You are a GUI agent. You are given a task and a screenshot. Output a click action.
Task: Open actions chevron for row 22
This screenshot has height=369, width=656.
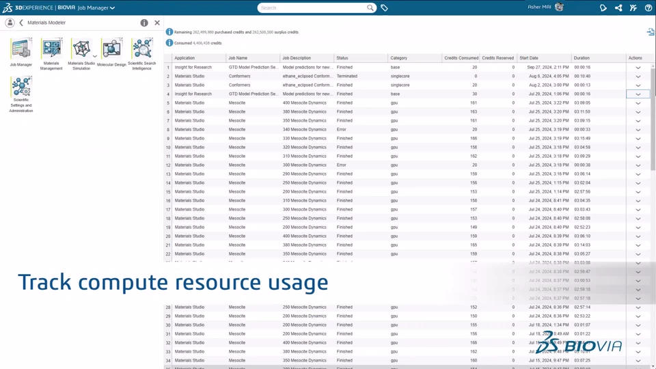[x=638, y=254]
